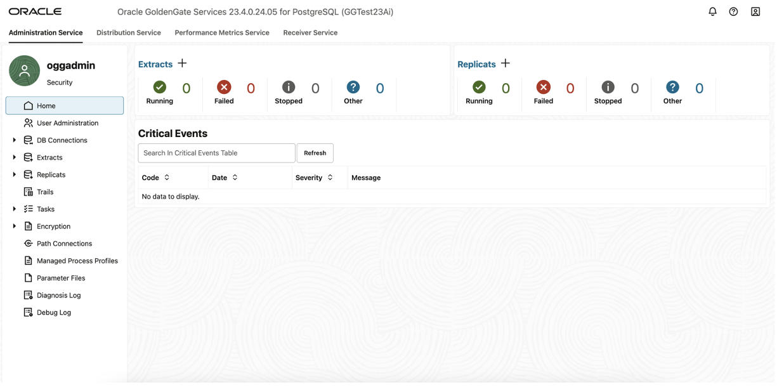Select the Administration Service tab

click(46, 32)
